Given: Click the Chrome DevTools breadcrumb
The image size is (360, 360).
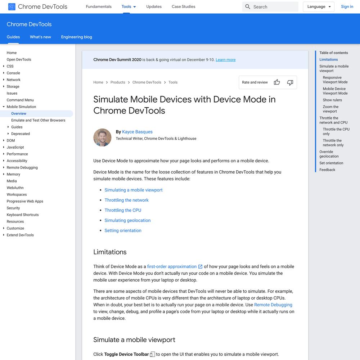Looking at the screenshot, I should (147, 82).
